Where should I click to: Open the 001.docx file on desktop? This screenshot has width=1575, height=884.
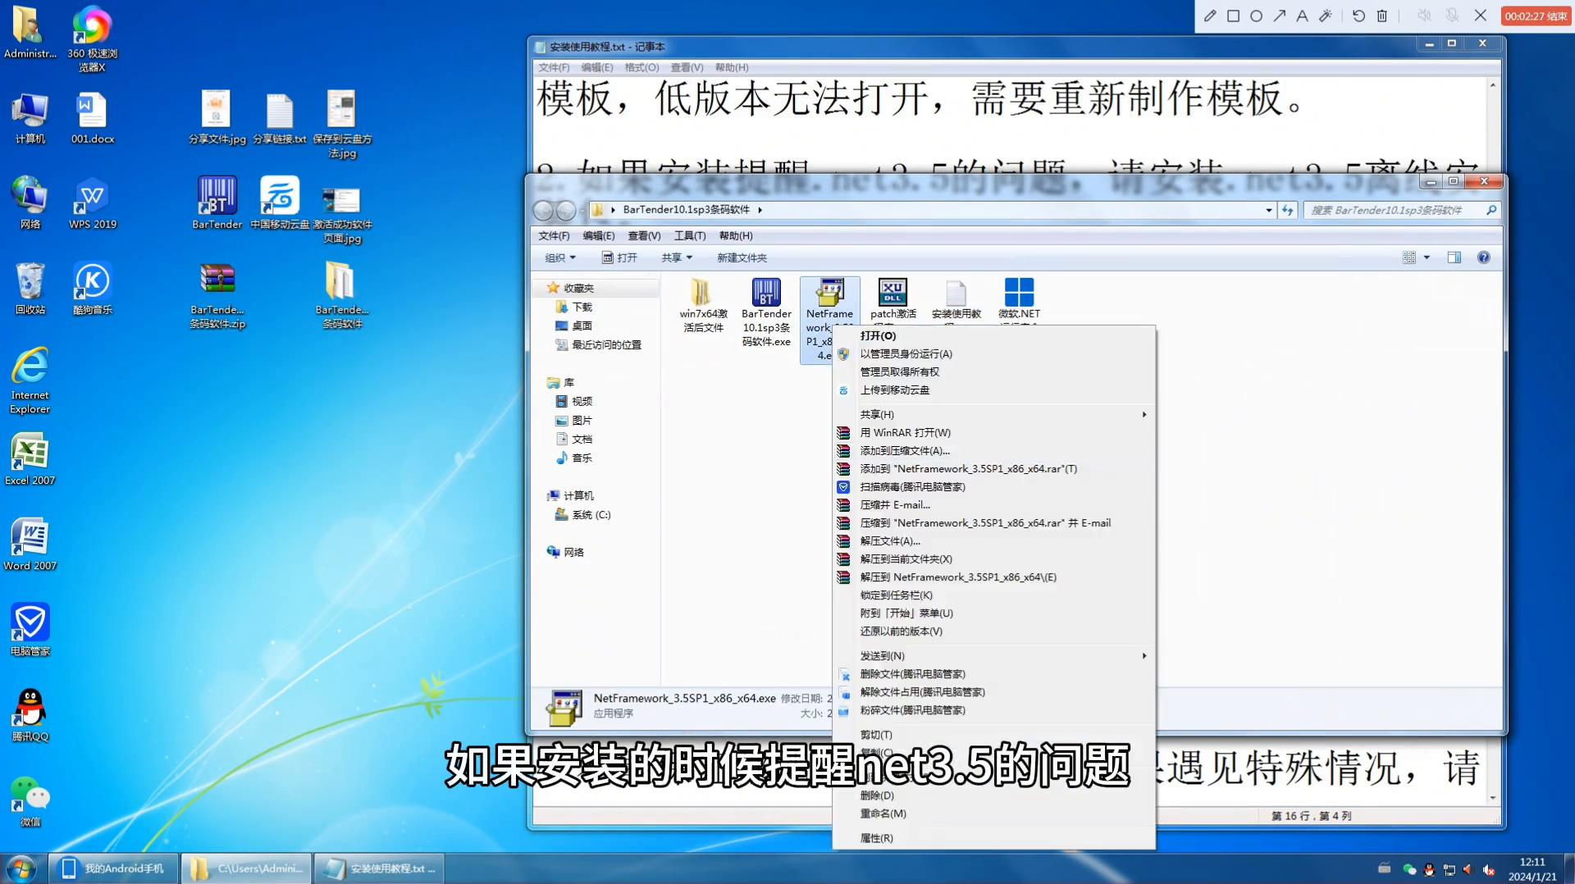92,117
